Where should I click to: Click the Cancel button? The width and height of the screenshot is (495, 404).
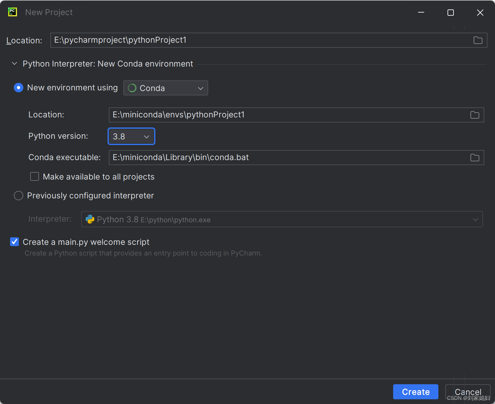(x=468, y=392)
